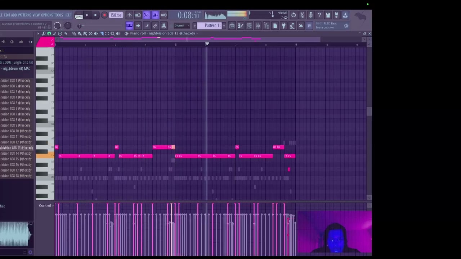461x259 pixels.
Task: Open the project picker pages icon
Action: 275,26
